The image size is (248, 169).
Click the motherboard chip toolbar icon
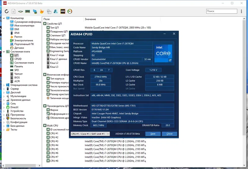(20, 11)
